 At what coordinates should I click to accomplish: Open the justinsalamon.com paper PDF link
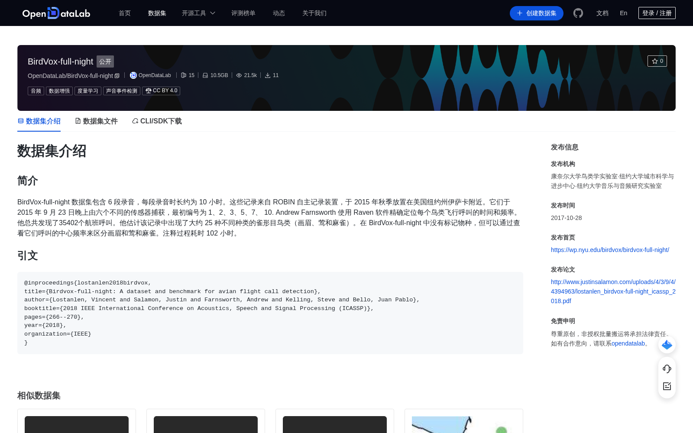pyautogui.click(x=613, y=291)
